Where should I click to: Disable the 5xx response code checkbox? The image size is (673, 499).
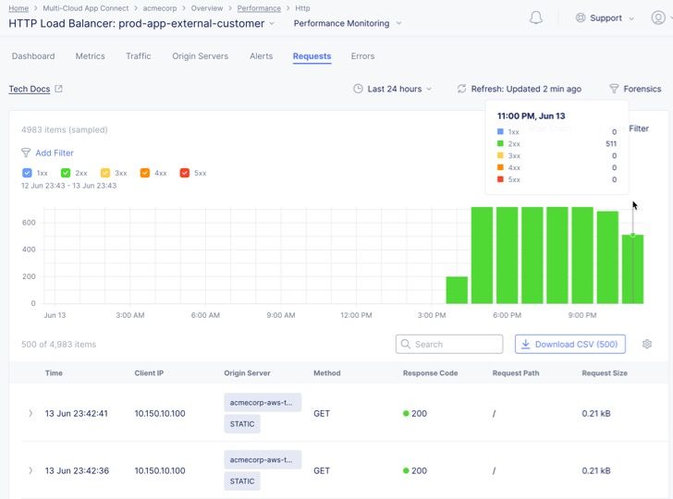point(185,173)
